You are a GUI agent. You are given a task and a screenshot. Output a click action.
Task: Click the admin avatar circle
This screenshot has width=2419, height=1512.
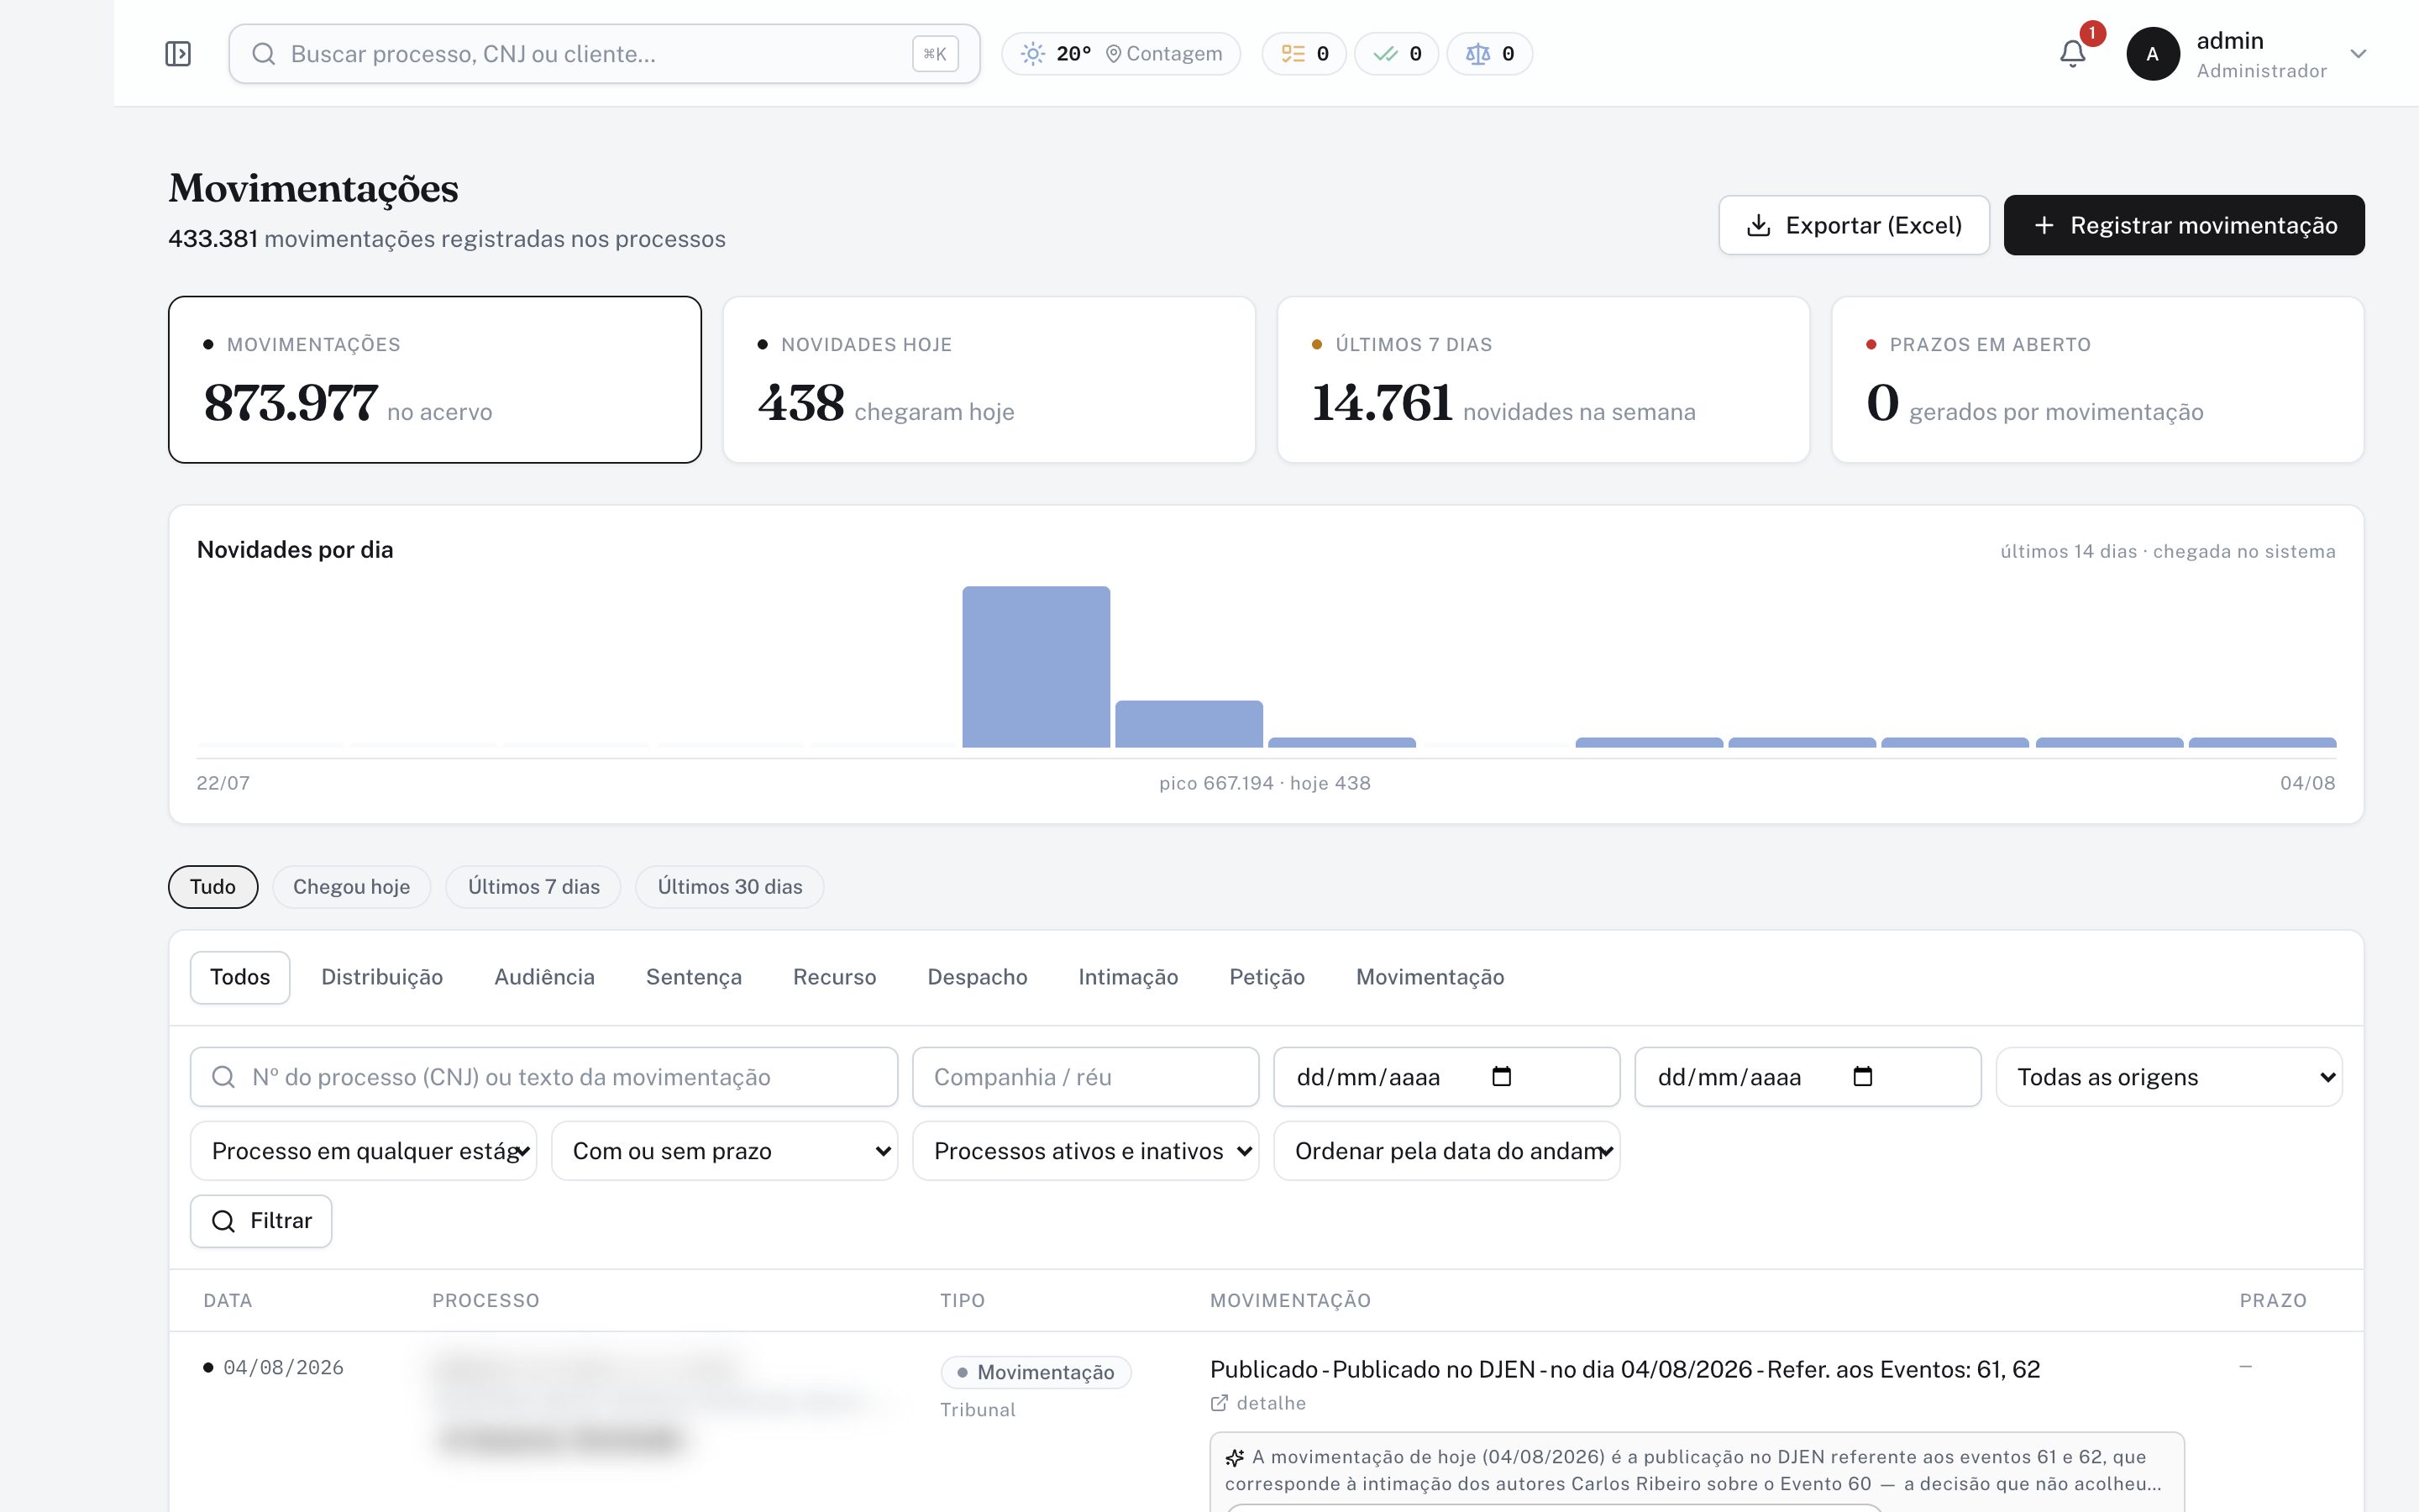pos(2152,54)
